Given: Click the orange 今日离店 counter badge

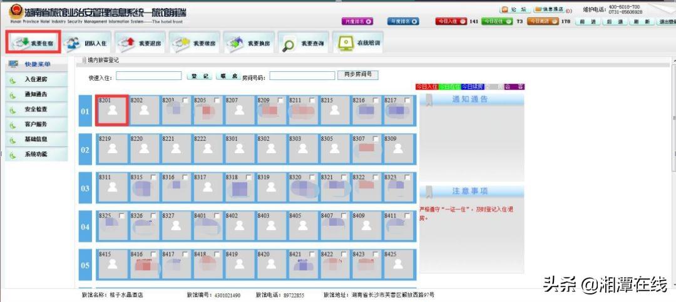Looking at the screenshot, I should point(543,21).
